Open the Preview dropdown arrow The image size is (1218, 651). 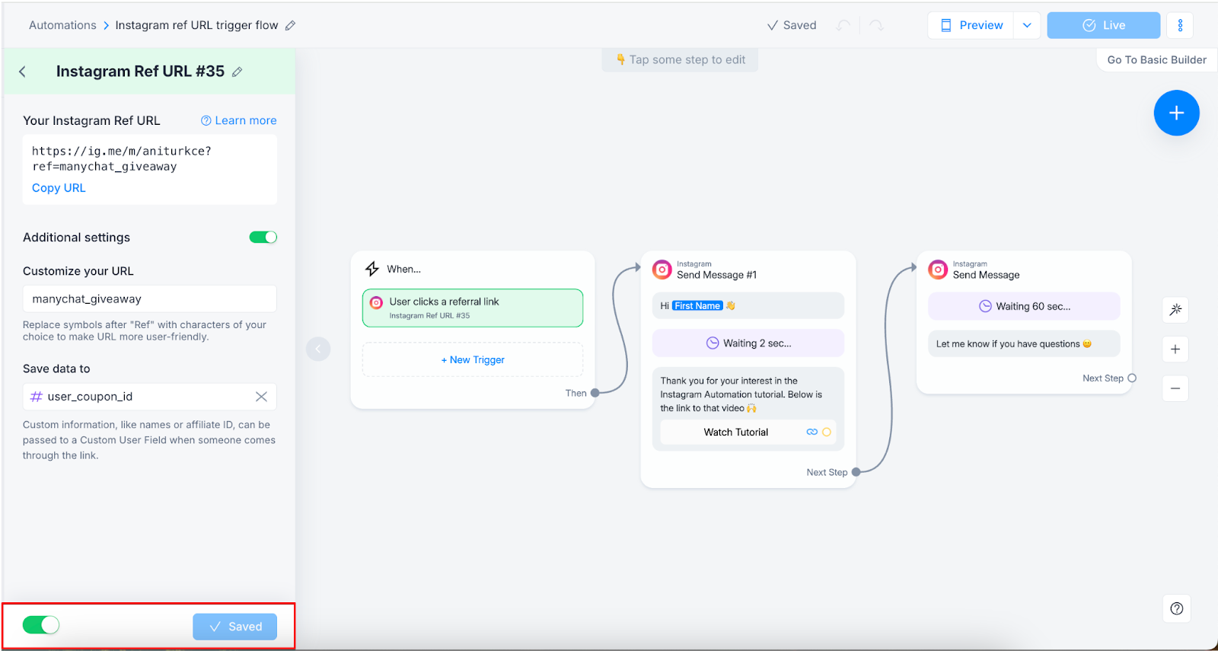click(x=1027, y=25)
